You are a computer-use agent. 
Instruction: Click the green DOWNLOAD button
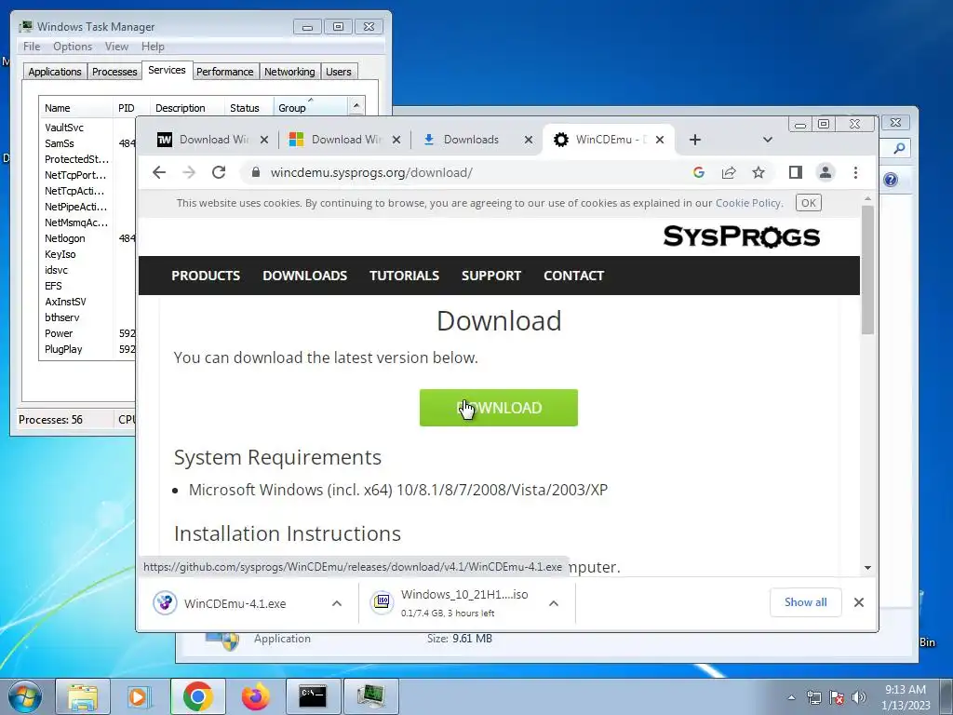[x=499, y=408]
